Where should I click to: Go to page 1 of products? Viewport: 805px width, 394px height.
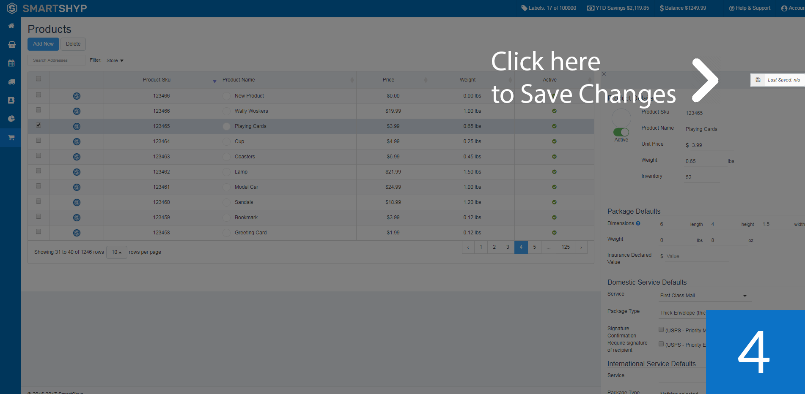[x=481, y=247]
